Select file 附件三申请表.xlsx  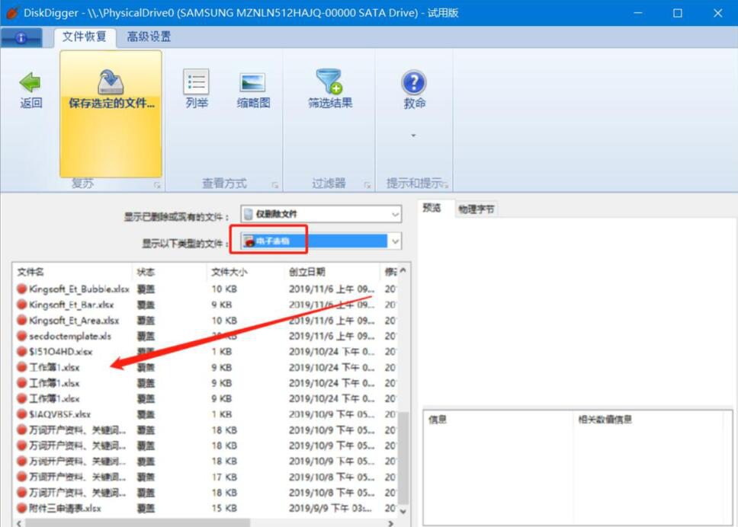(x=65, y=508)
